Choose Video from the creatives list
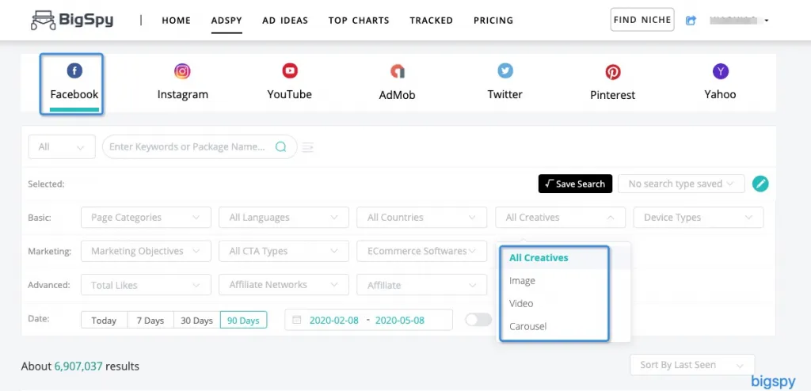This screenshot has height=391, width=811. (x=521, y=303)
